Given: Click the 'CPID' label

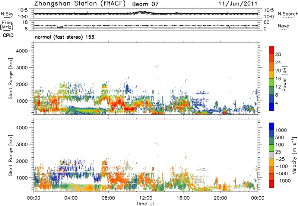Looking at the screenshot, I should pos(8,35).
